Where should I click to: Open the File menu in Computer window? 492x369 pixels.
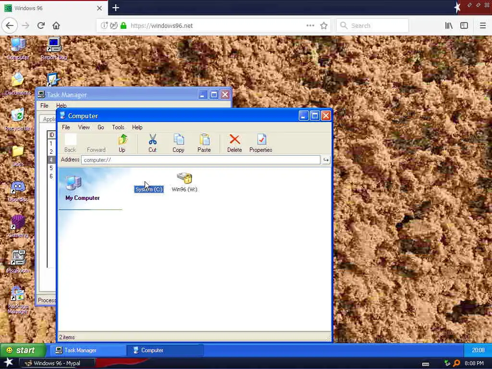[66, 127]
